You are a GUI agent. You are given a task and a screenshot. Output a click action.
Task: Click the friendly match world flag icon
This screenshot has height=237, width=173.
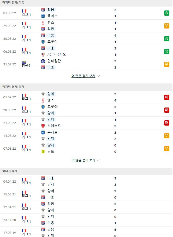click(24, 62)
